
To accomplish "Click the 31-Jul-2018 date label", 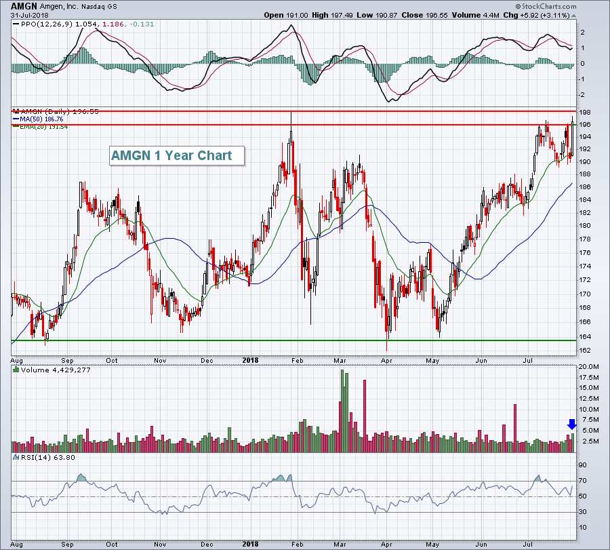I will 30,15.
